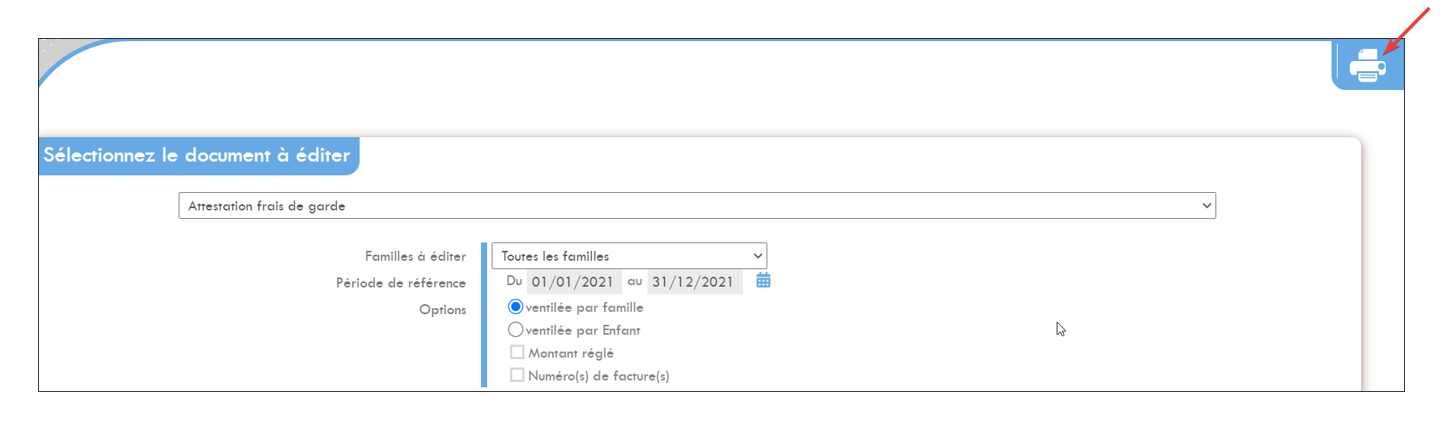
Task: Click the arrow of the families dropdown
Action: coord(757,256)
